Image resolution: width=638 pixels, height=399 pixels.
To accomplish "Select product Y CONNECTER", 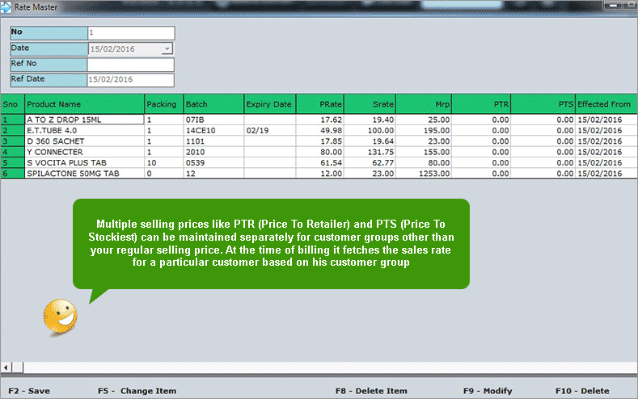I will click(85, 152).
